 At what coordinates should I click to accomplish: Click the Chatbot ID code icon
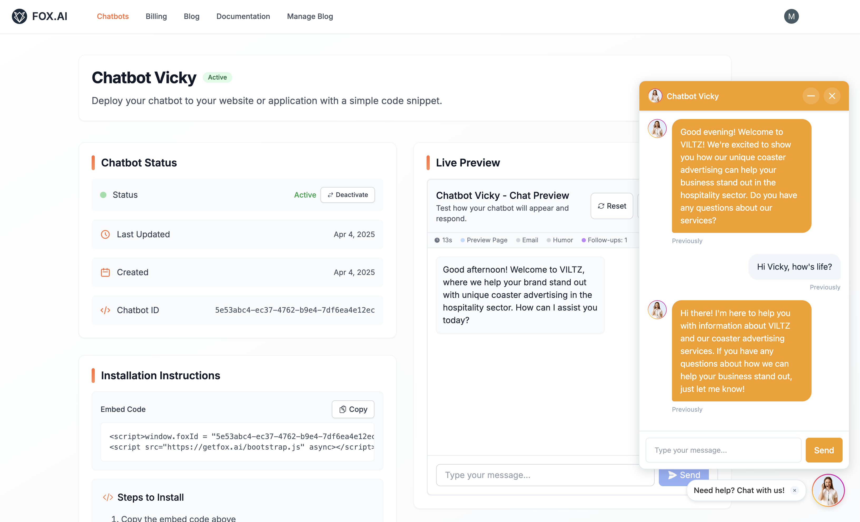pos(105,310)
